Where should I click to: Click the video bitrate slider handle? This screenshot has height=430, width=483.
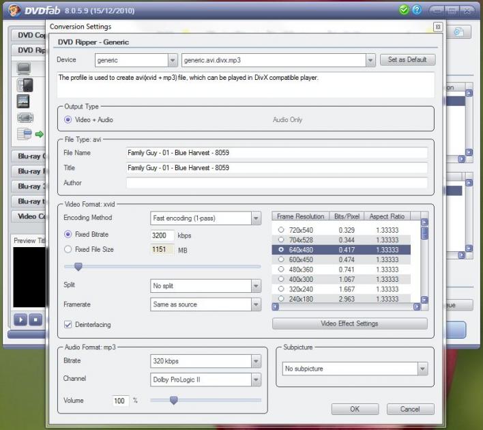click(x=78, y=267)
